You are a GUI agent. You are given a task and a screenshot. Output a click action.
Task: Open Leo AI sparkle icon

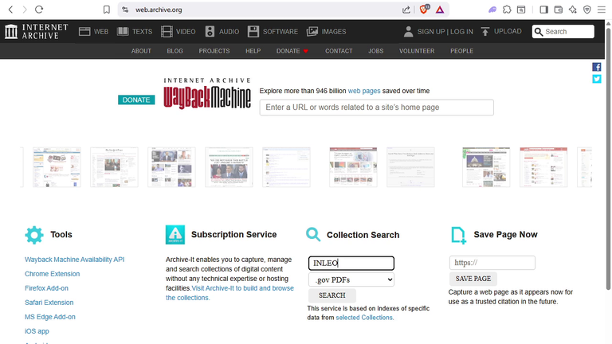573,10
